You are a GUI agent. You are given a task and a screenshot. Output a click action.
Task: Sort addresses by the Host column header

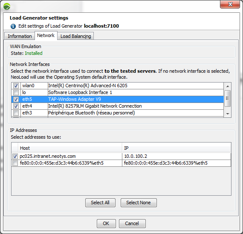[70, 148]
